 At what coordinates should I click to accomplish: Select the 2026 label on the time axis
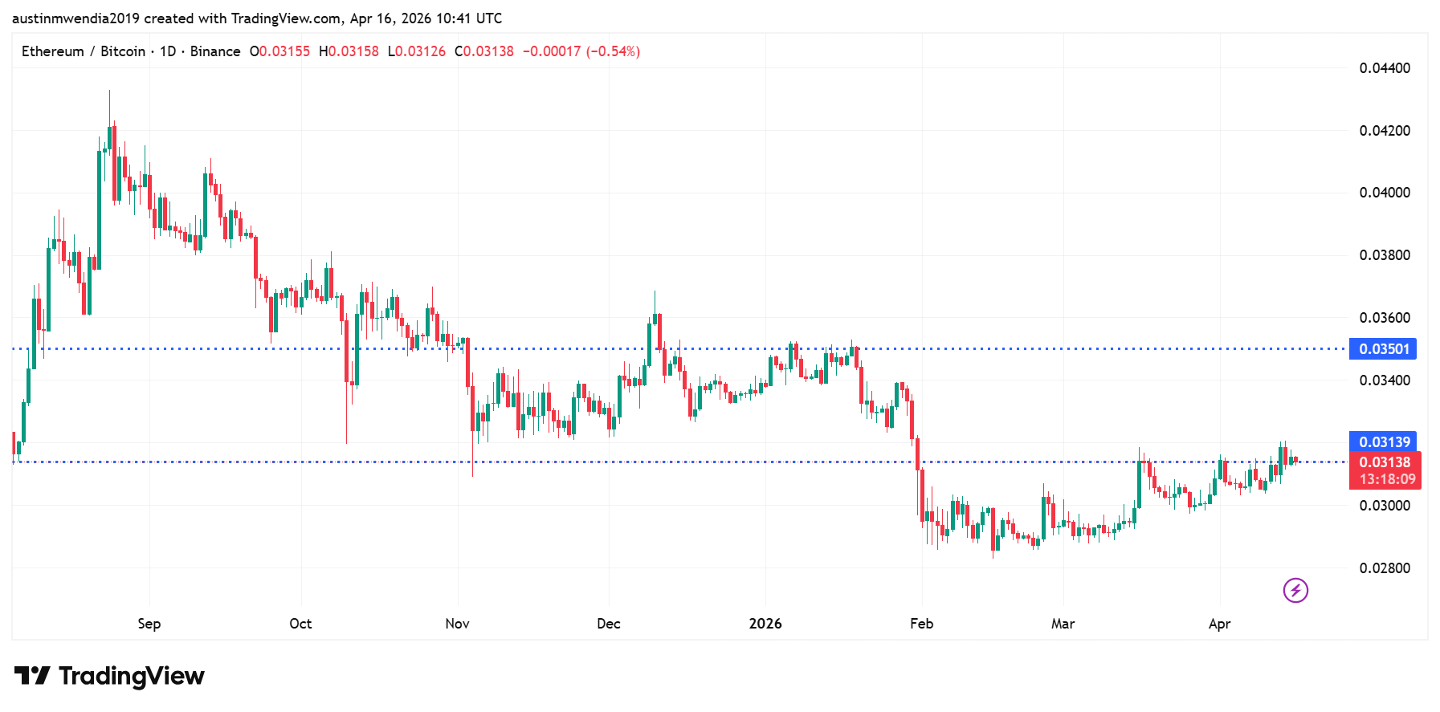[x=765, y=624]
